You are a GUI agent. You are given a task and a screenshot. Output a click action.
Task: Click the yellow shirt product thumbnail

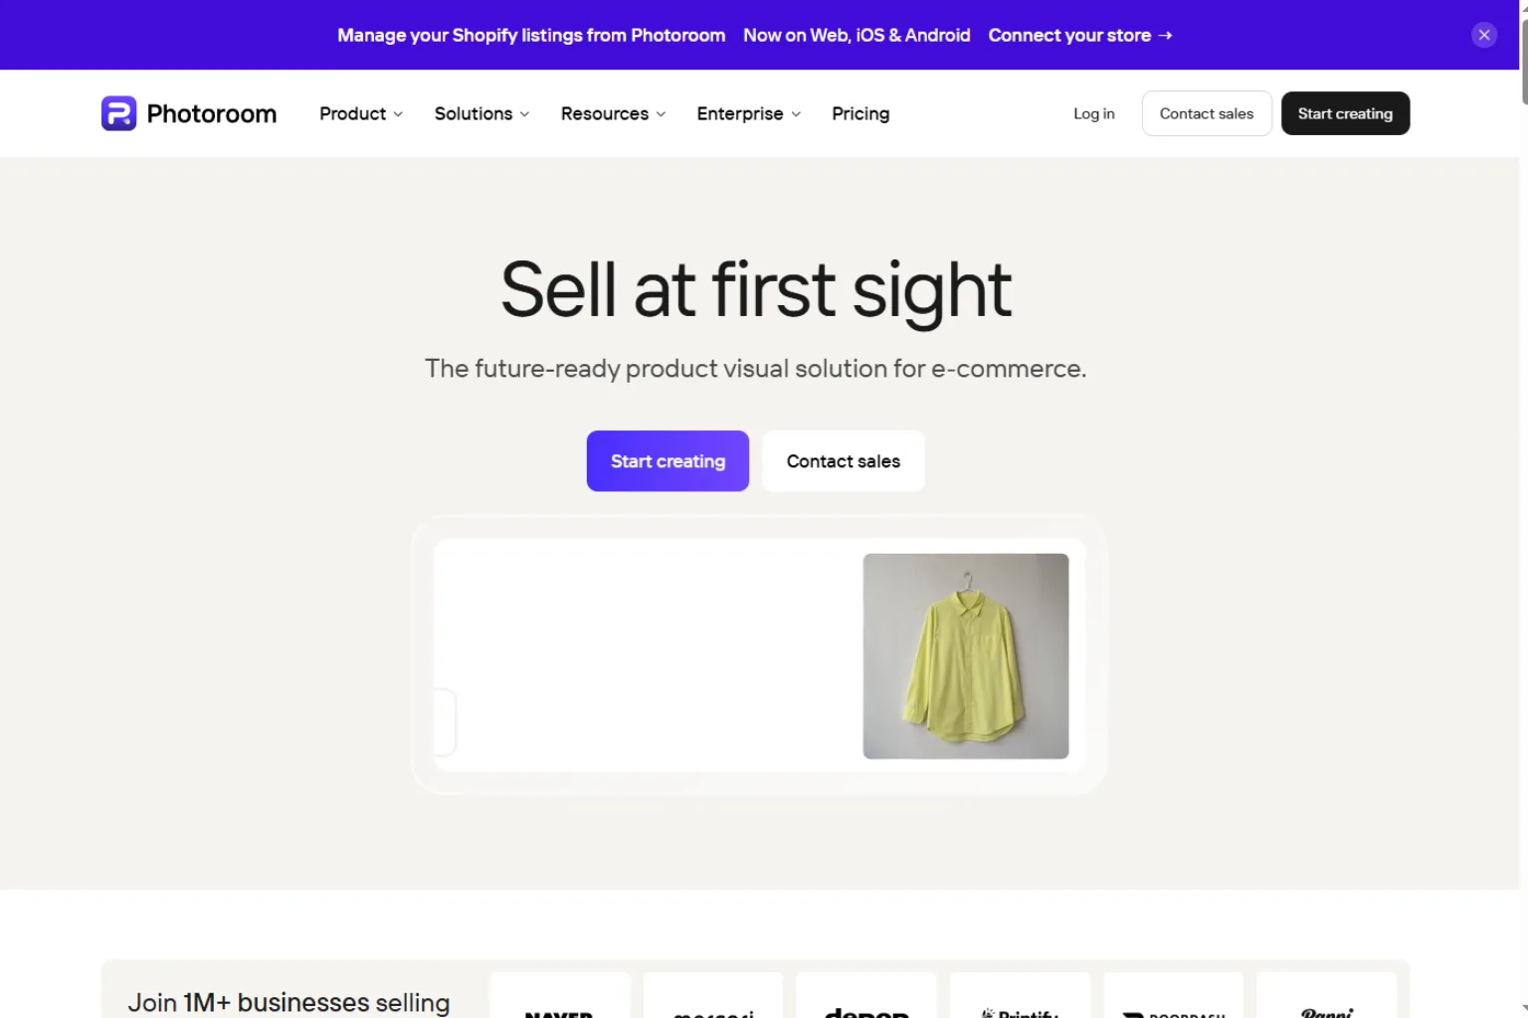click(966, 656)
